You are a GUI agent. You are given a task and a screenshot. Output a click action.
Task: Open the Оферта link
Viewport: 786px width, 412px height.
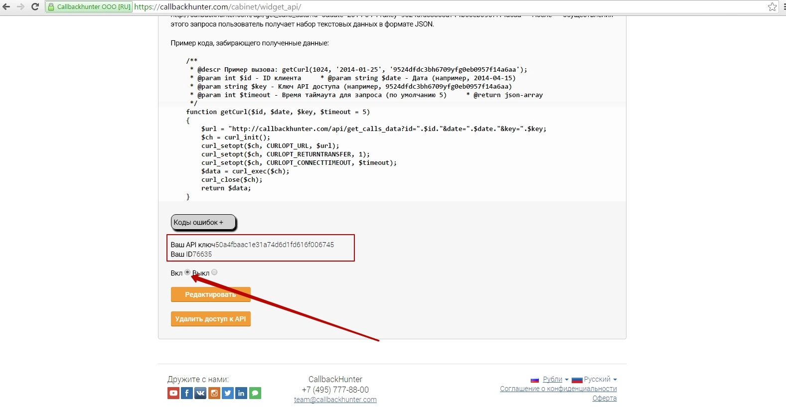point(605,398)
